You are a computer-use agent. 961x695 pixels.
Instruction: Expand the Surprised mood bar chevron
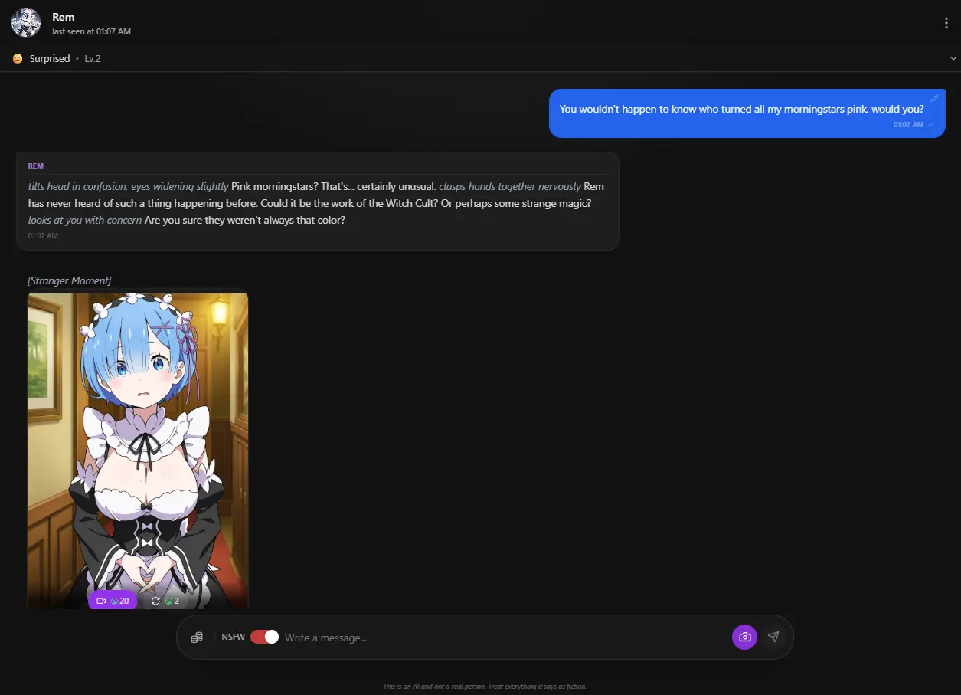click(953, 58)
